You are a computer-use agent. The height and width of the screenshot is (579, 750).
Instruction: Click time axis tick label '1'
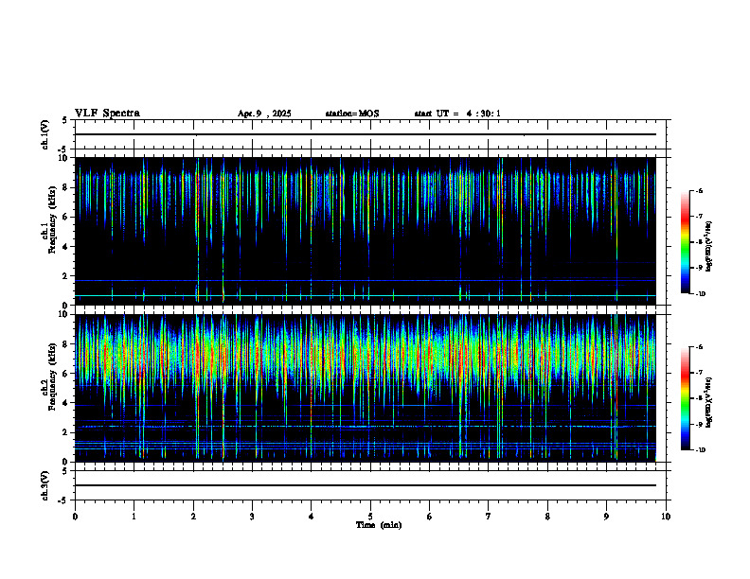[134, 517]
